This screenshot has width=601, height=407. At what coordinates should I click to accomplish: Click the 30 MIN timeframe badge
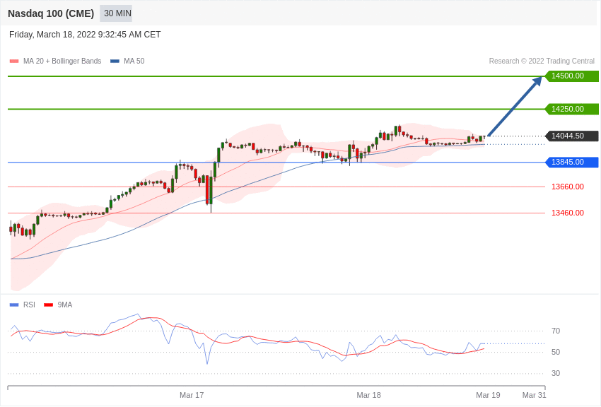[116, 13]
